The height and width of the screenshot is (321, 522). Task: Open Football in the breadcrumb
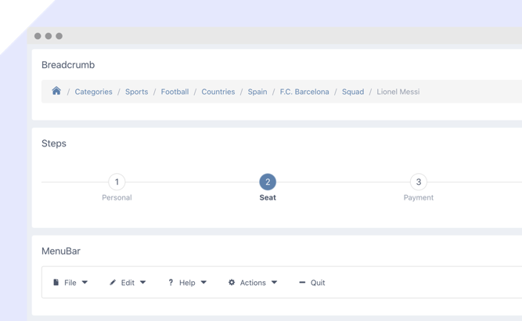175,92
